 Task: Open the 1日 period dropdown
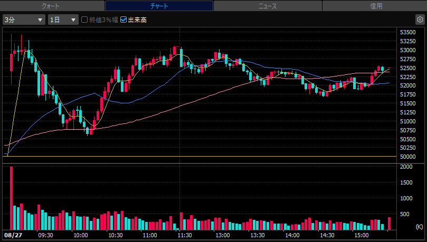[x=63, y=20]
